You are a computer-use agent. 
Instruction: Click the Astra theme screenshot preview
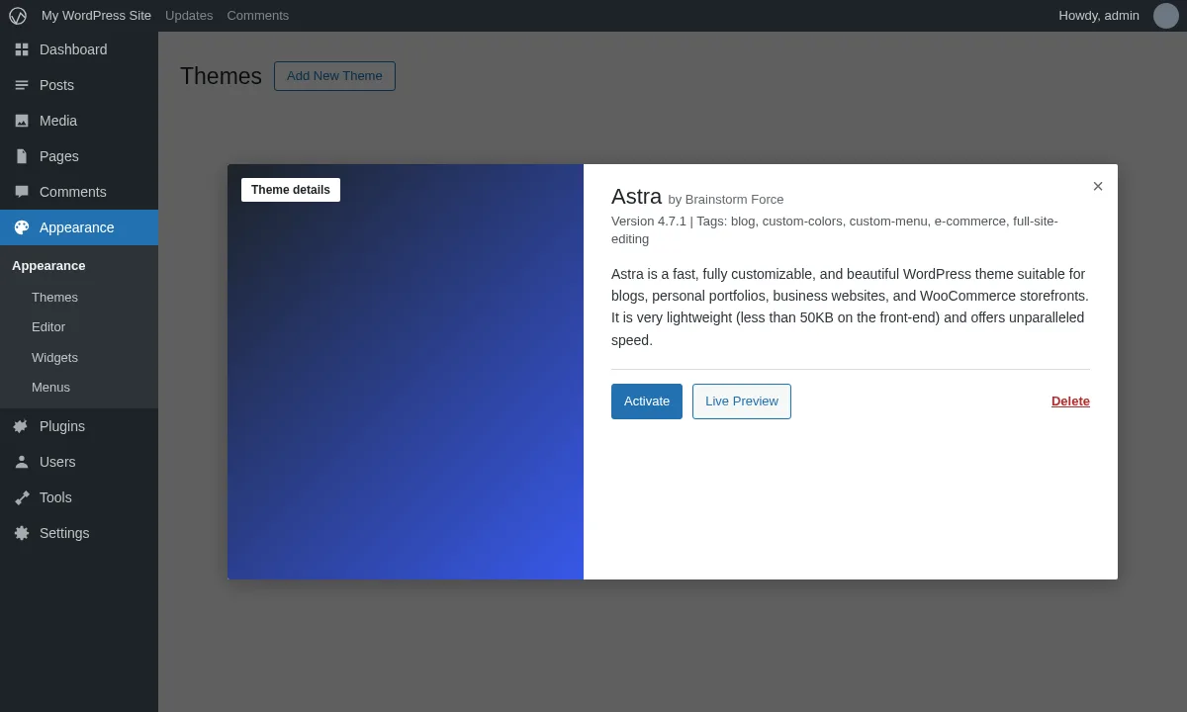tap(406, 372)
